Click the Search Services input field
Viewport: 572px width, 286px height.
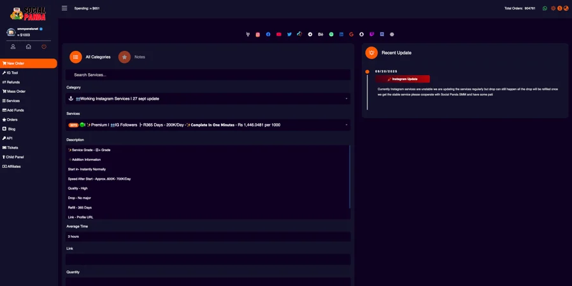(208, 75)
